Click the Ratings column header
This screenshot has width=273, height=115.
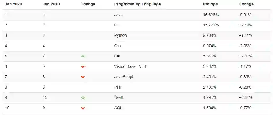point(210,4)
